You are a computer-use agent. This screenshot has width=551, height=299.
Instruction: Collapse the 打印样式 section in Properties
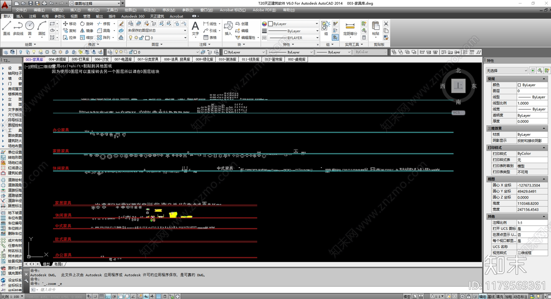click(544, 148)
